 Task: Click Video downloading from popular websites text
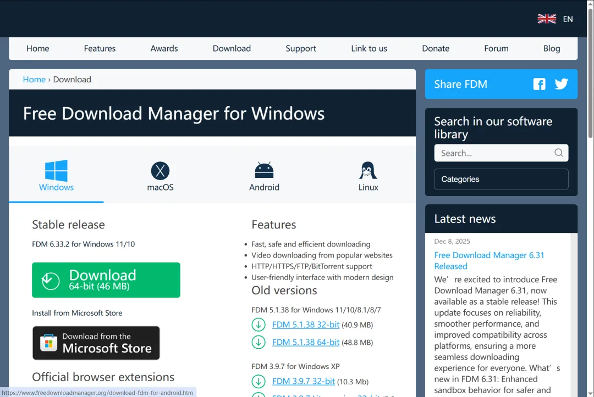322,255
